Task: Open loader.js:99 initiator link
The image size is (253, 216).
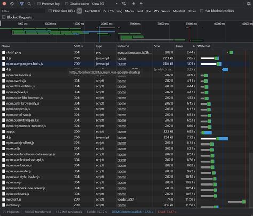Action: click(125, 199)
